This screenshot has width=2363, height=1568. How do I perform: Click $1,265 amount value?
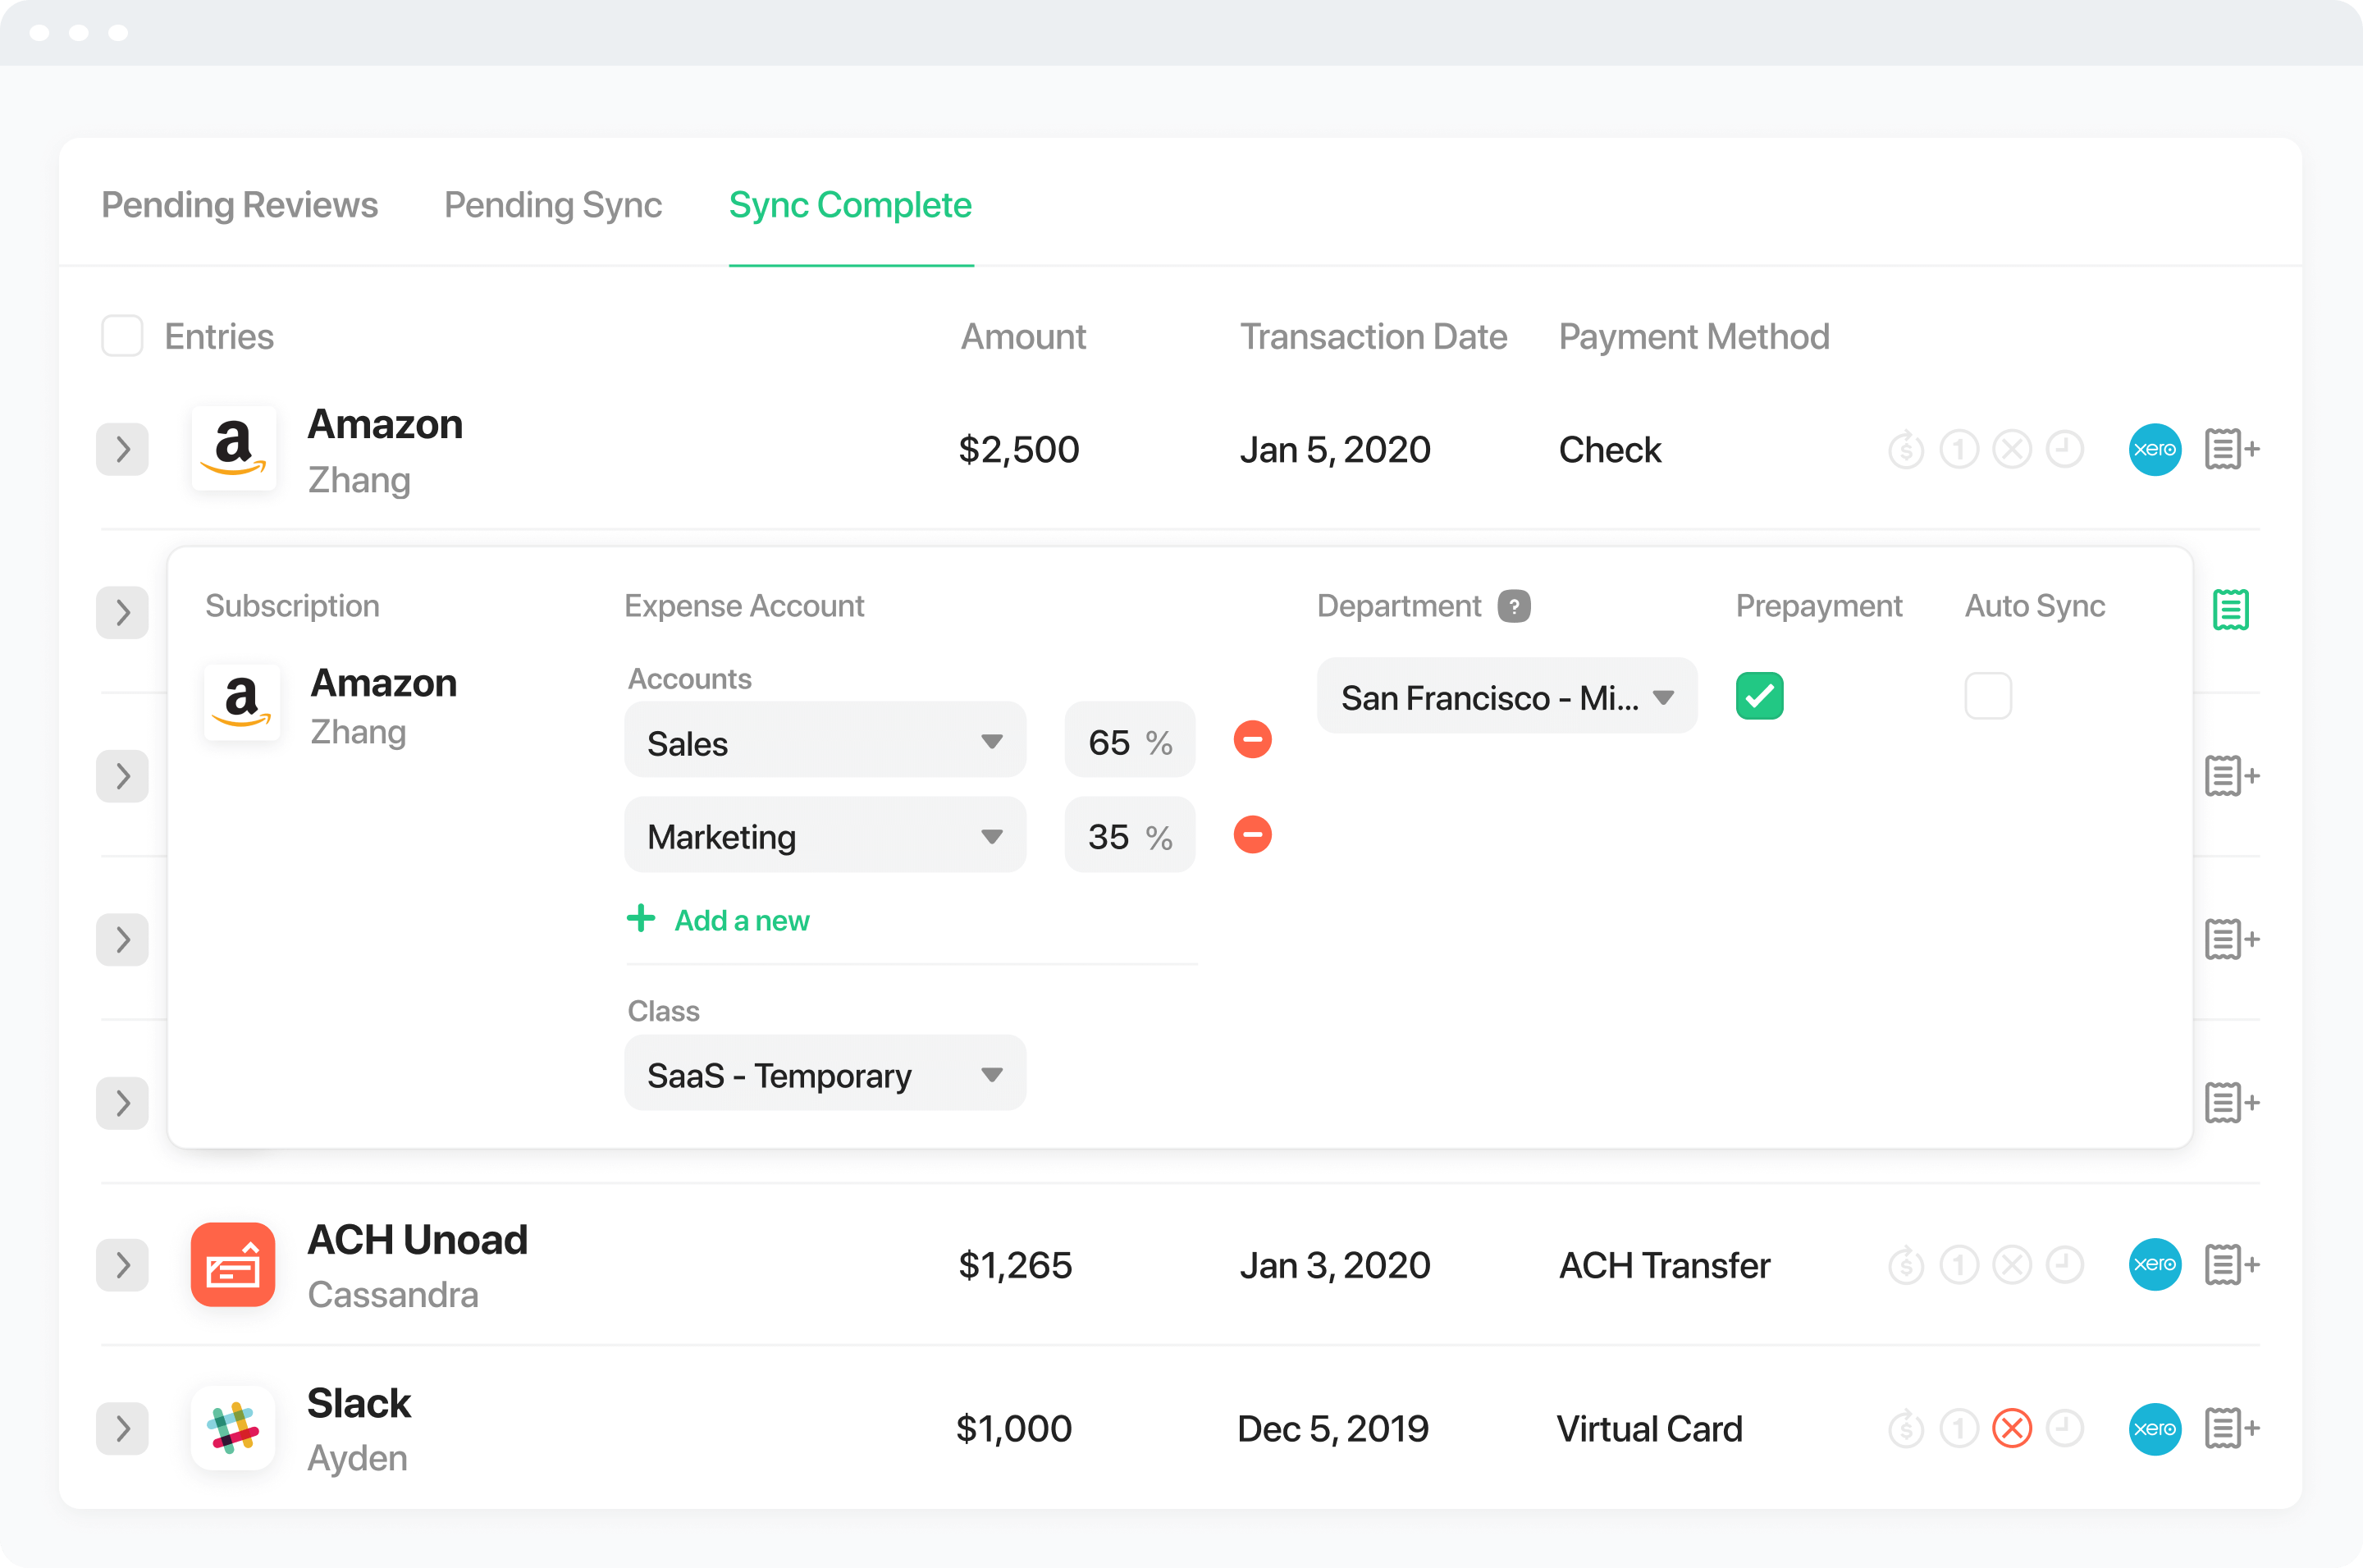click(1015, 1265)
